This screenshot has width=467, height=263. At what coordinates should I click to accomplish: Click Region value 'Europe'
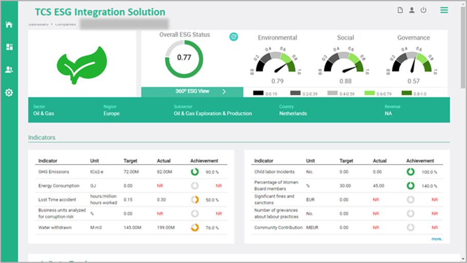[x=111, y=113]
